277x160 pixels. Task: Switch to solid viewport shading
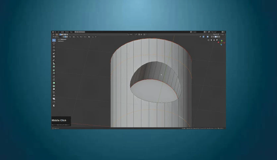coord(216,37)
